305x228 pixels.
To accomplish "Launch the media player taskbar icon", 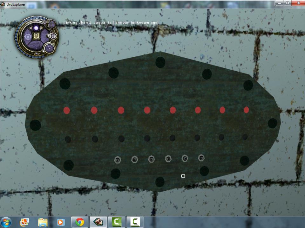I will click(x=61, y=222).
